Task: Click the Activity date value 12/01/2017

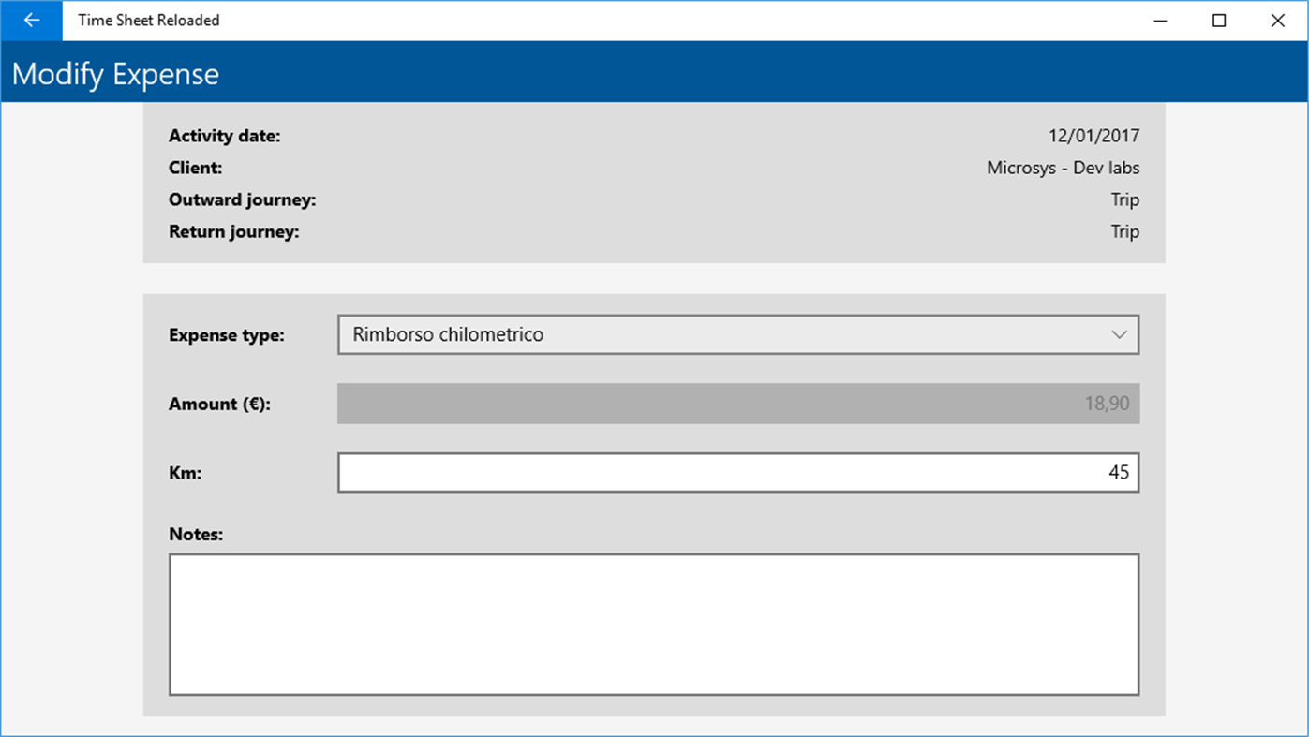Action: pos(1093,136)
